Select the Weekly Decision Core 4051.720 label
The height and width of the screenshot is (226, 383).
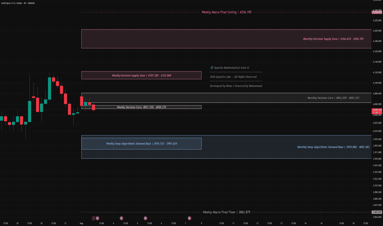click(x=141, y=107)
